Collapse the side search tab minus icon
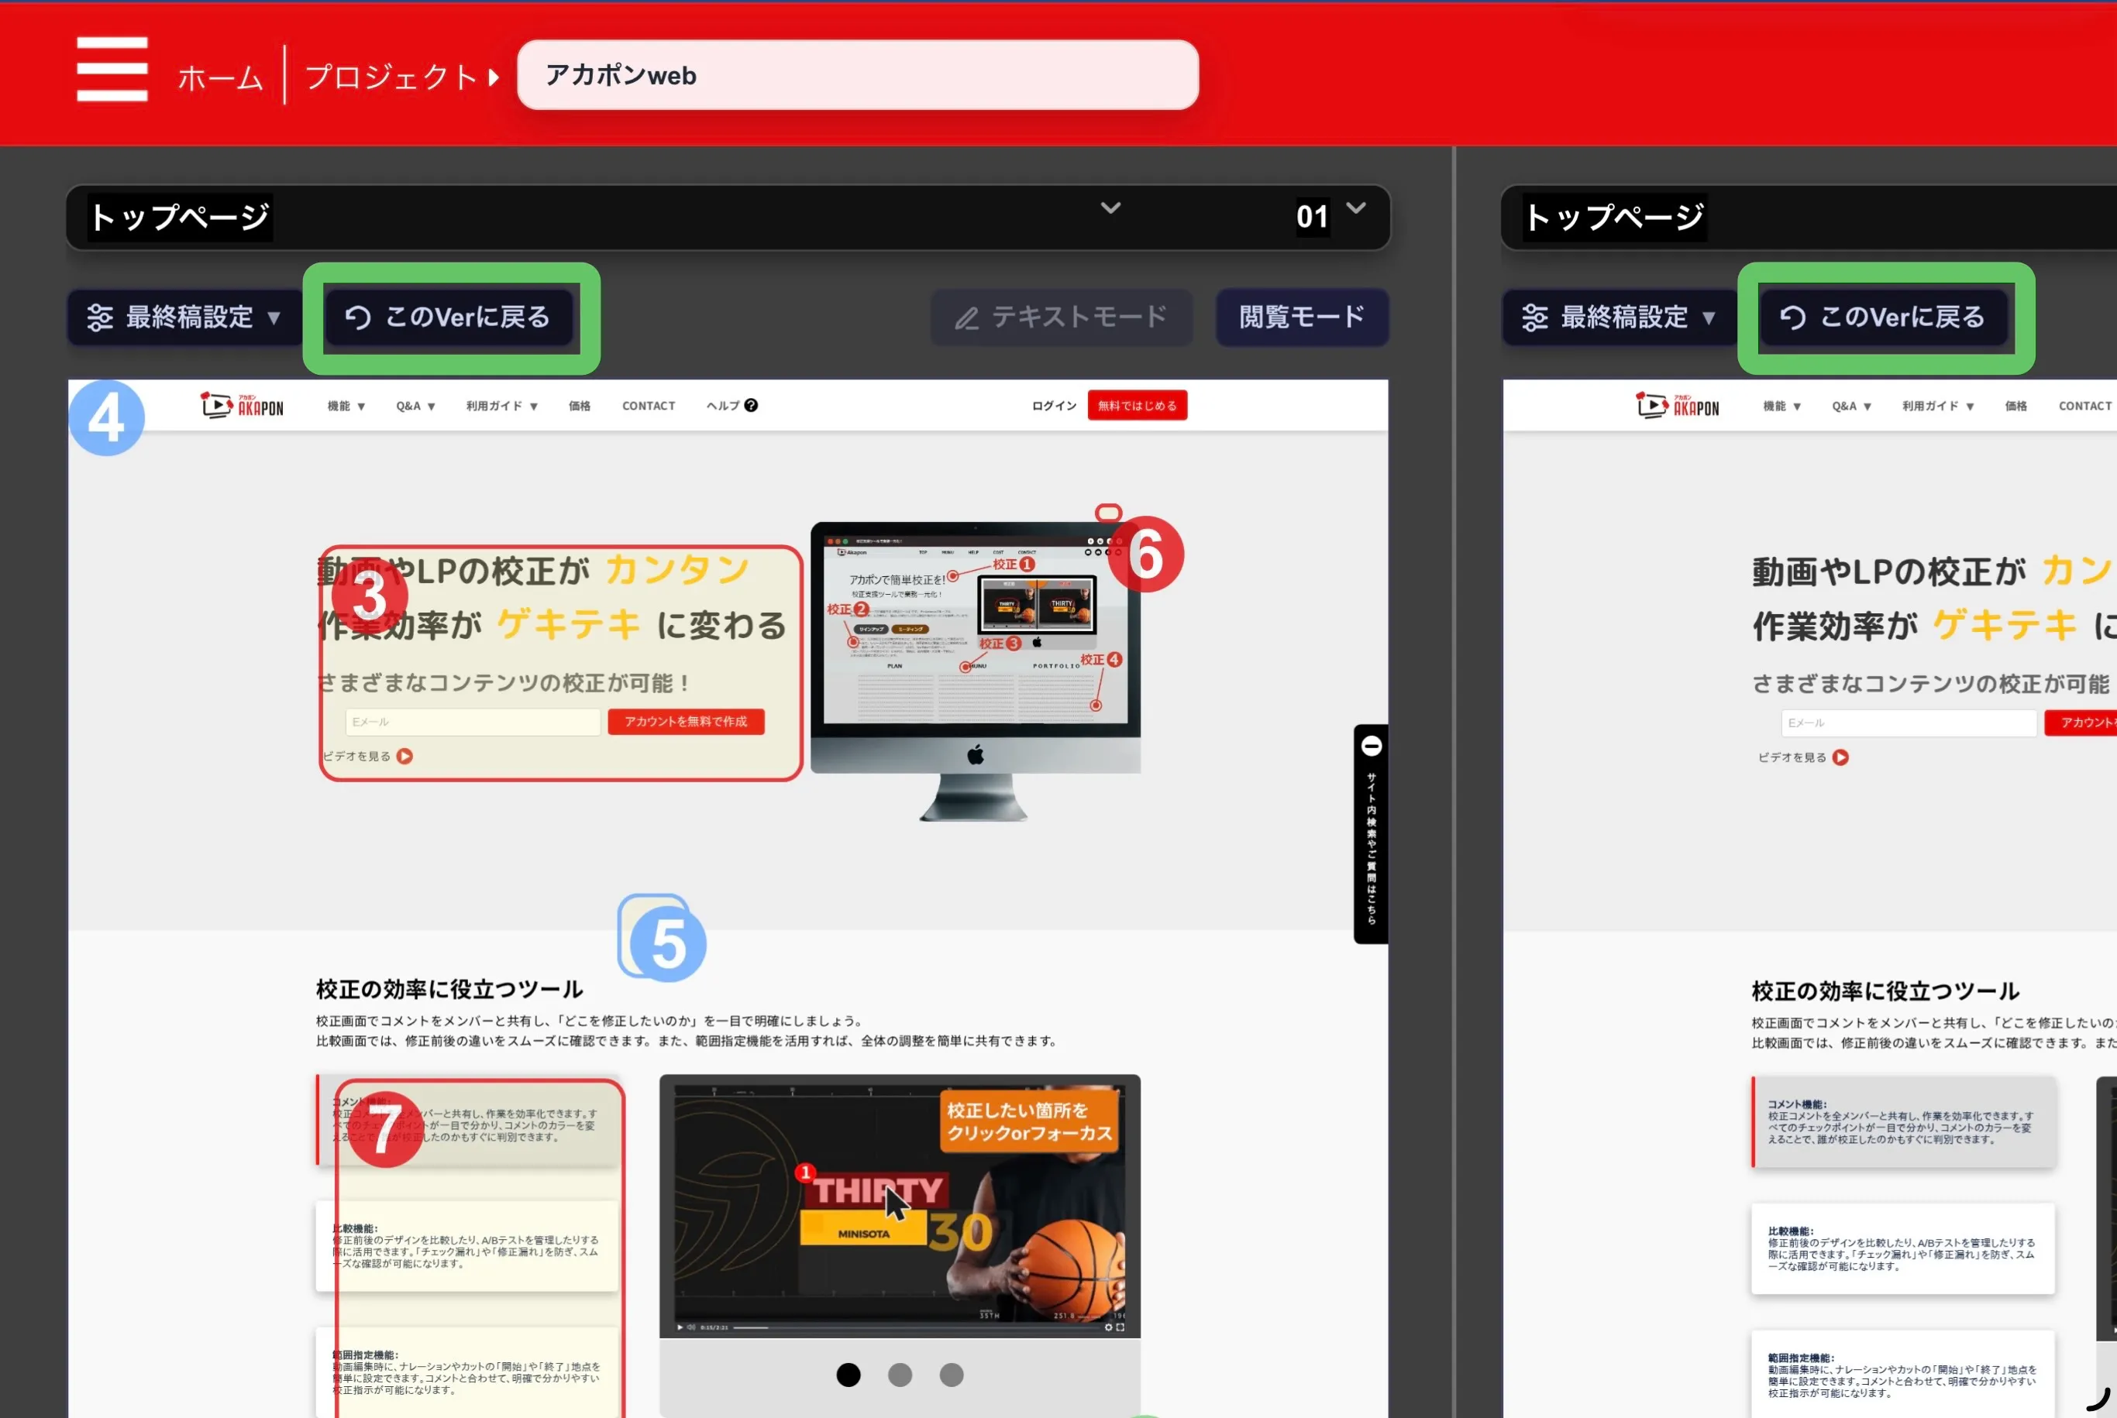 [1372, 746]
